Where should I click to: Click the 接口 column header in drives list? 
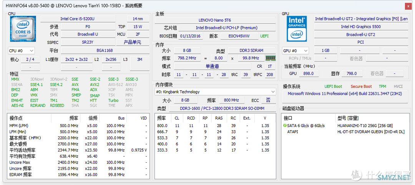[308, 118]
